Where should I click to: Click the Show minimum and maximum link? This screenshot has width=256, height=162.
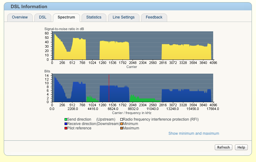[194, 133]
